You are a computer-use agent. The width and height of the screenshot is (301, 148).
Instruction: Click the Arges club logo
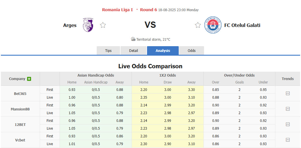click(88, 25)
